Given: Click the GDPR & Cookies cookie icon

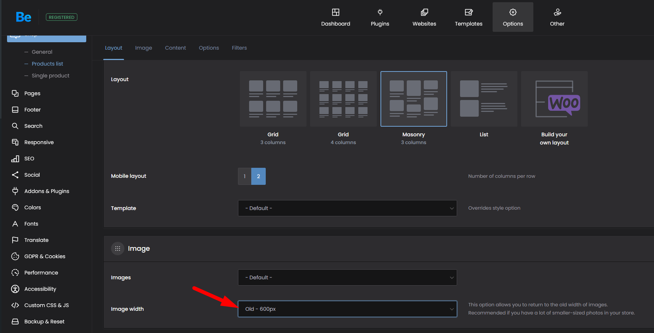Looking at the screenshot, I should 15,256.
